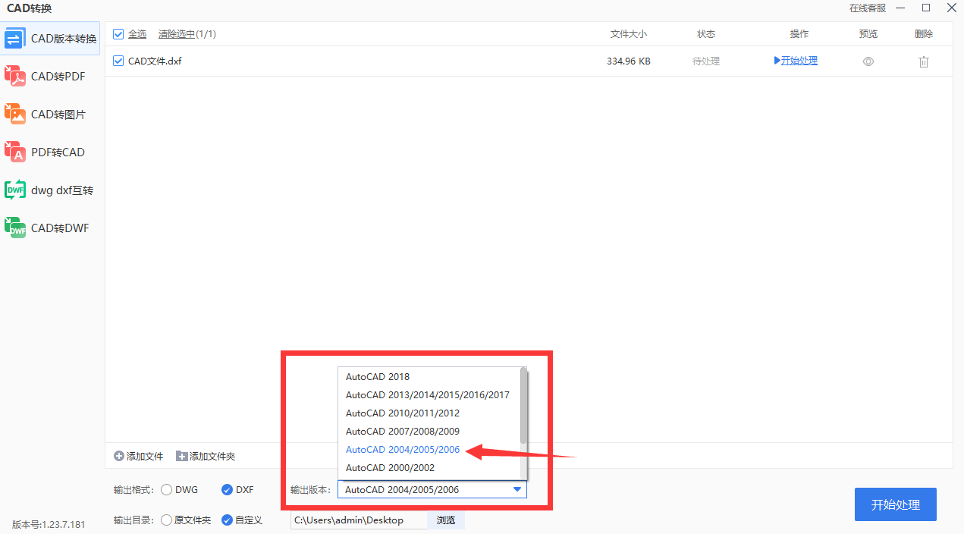Click 待处理 status text
This screenshot has height=534, width=964.
706,61
